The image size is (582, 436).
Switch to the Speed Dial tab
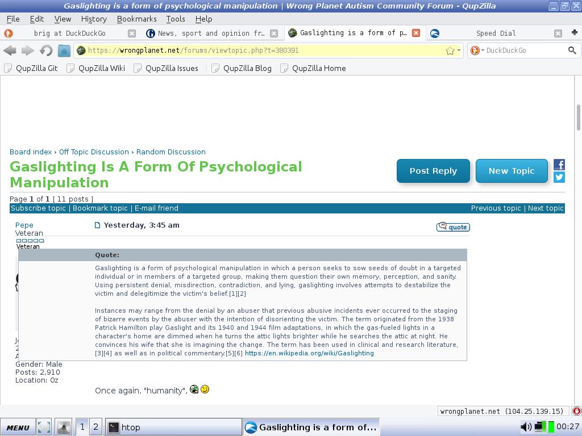[x=496, y=33]
